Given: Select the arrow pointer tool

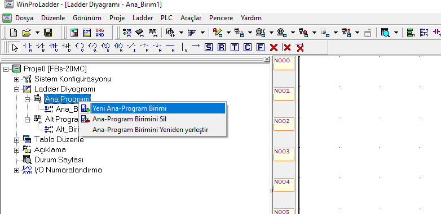Looking at the screenshot, I should pyautogui.click(x=15, y=48).
